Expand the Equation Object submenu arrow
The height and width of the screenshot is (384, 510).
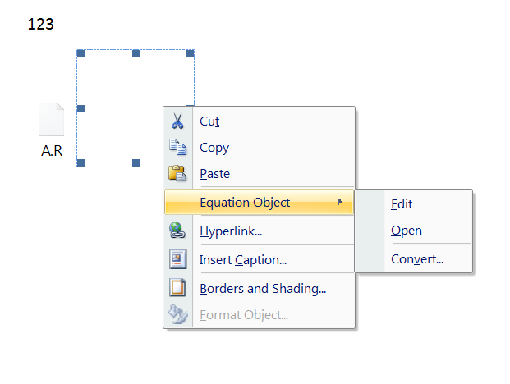339,202
